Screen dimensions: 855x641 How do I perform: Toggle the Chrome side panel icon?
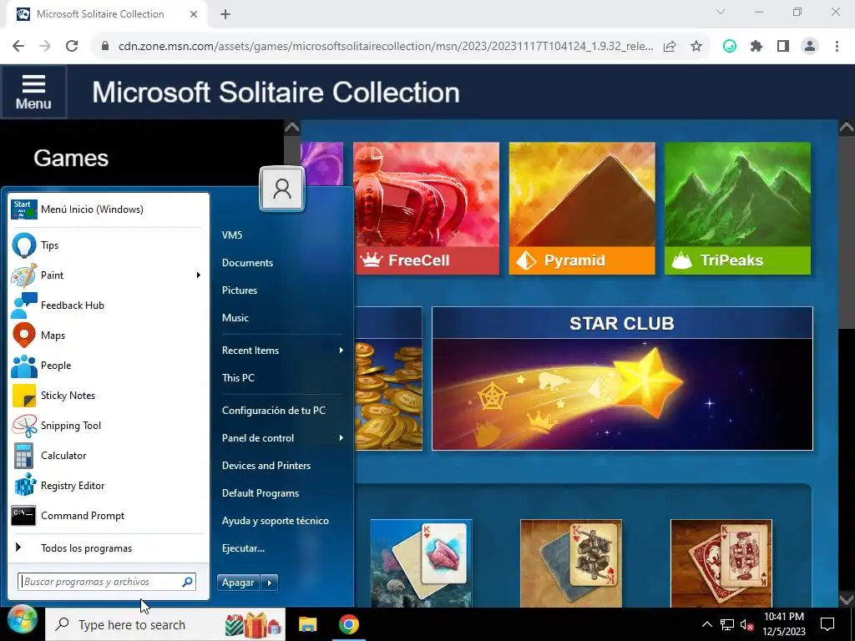pos(783,46)
